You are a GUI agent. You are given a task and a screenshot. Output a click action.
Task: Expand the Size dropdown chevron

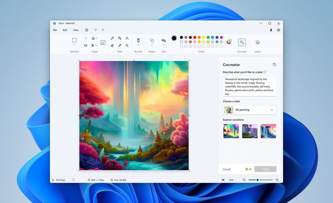tap(164, 45)
